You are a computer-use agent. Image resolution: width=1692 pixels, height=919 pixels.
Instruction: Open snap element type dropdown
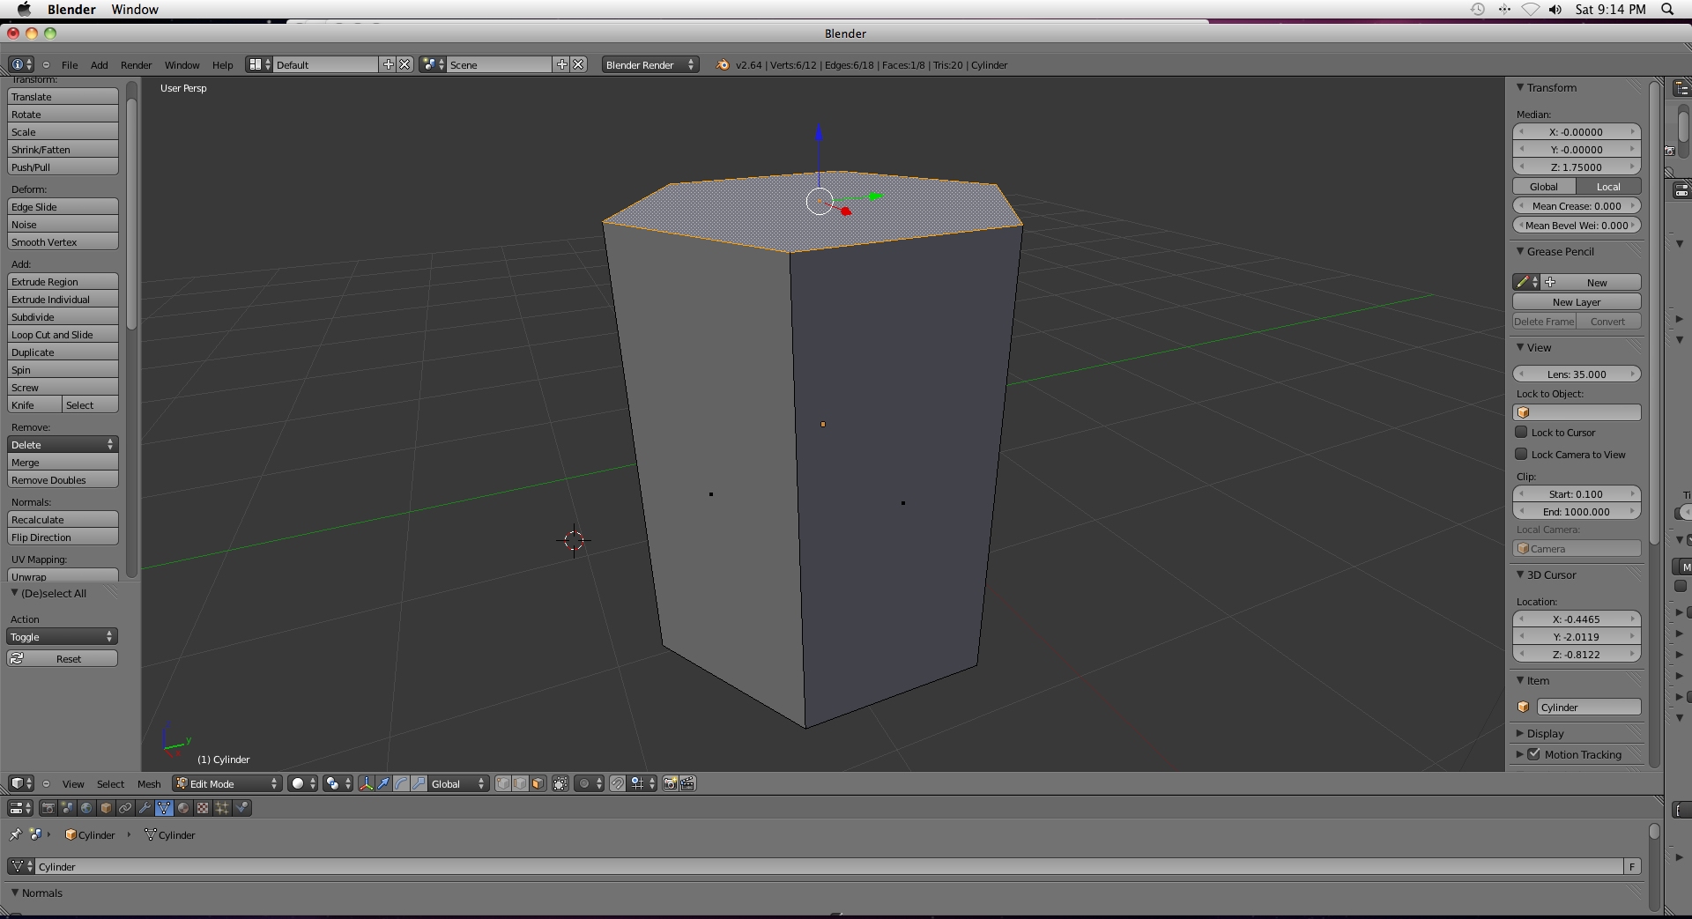tap(642, 783)
